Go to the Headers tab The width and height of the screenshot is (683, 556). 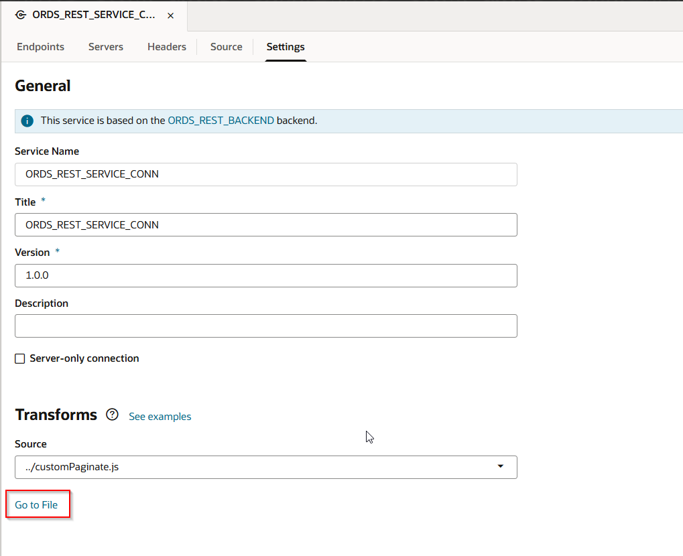coord(167,47)
